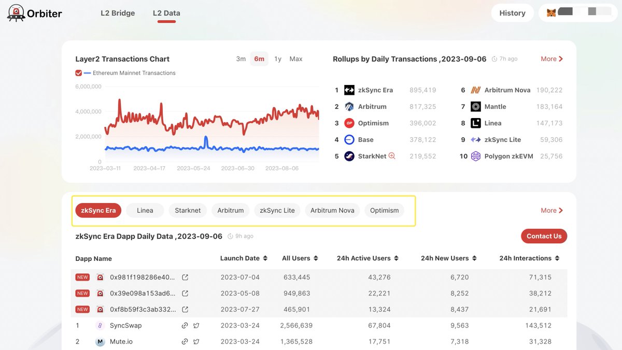This screenshot has width=622, height=350.
Task: Click the zkSync Era rollup icon
Action: click(x=349, y=90)
